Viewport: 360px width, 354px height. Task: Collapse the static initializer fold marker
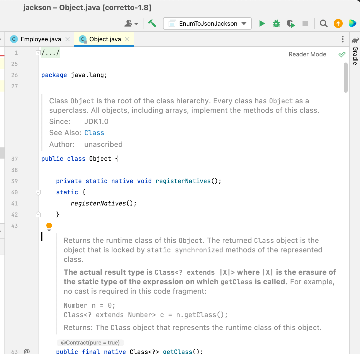tap(38, 192)
